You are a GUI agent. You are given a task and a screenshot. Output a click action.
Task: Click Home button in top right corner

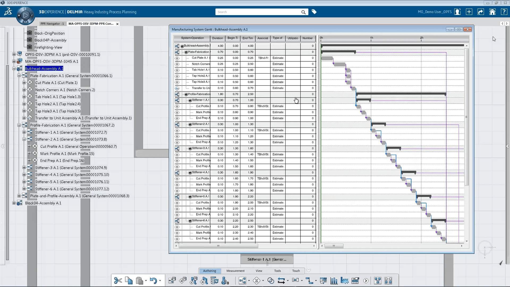coord(493,12)
